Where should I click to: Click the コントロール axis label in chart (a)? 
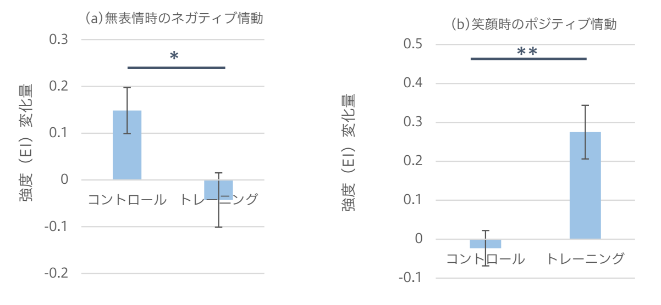[x=127, y=200]
